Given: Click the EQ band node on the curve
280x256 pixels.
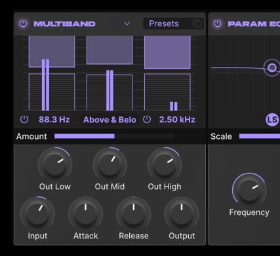Looking at the screenshot, I should point(272,67).
